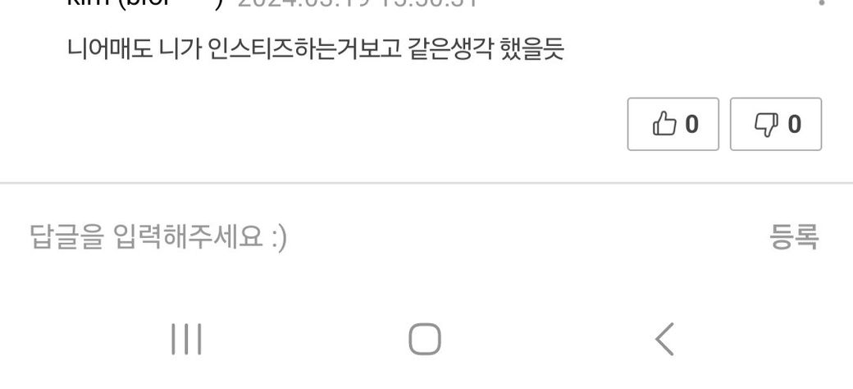Downvote the comment with the dislike button

pos(776,124)
